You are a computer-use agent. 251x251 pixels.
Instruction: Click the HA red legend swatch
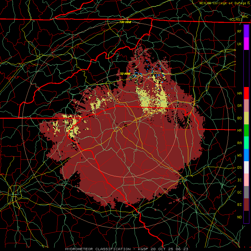coord(246,93)
